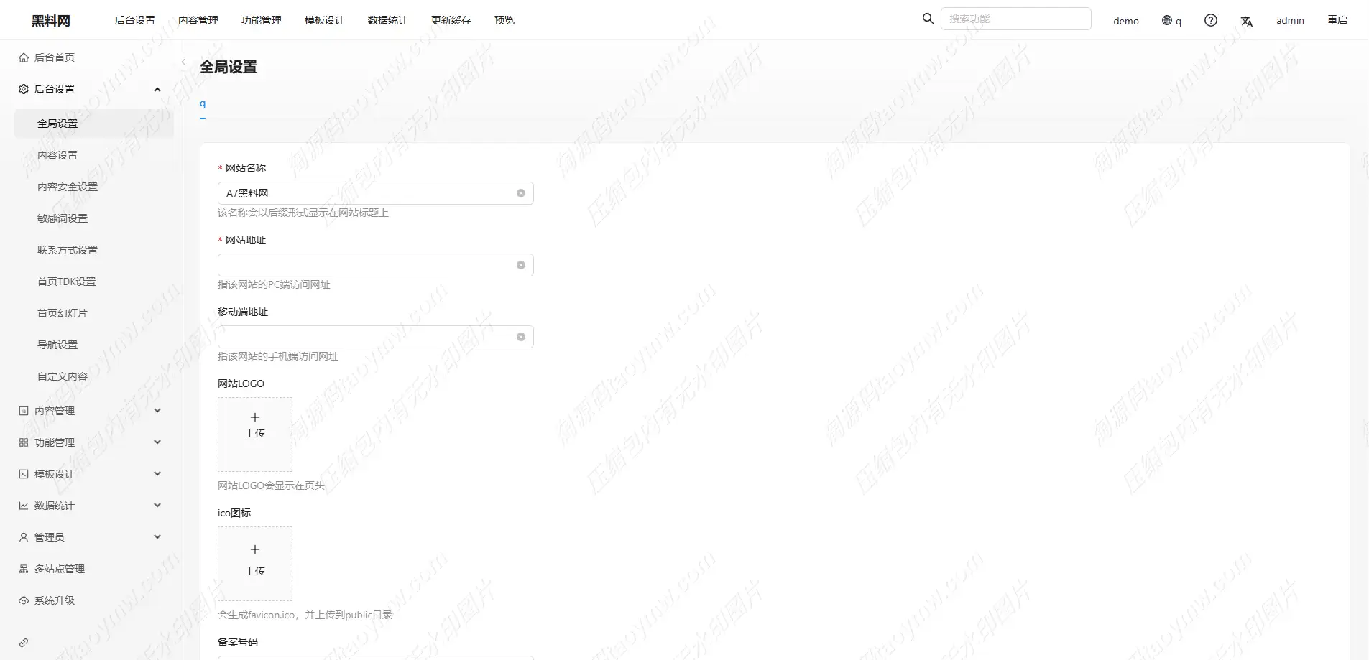
Task: Click the demo link in header
Action: tap(1126, 21)
